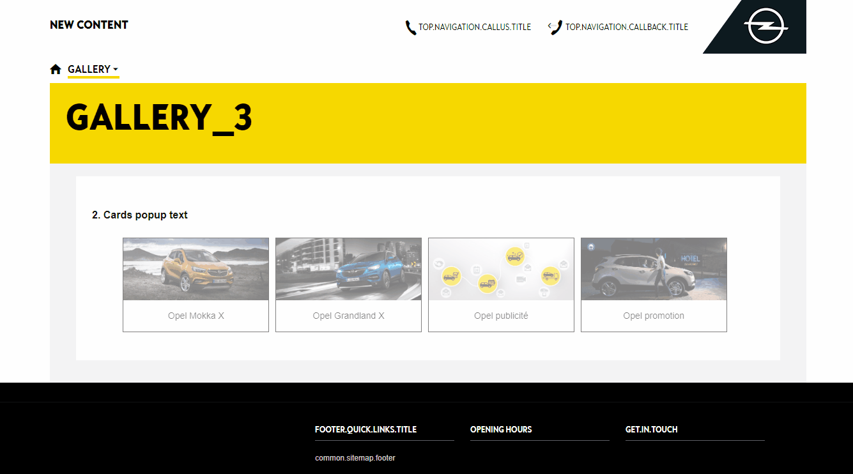Expand the GALLERY dropdown arrow
The width and height of the screenshot is (853, 474).
click(x=116, y=70)
